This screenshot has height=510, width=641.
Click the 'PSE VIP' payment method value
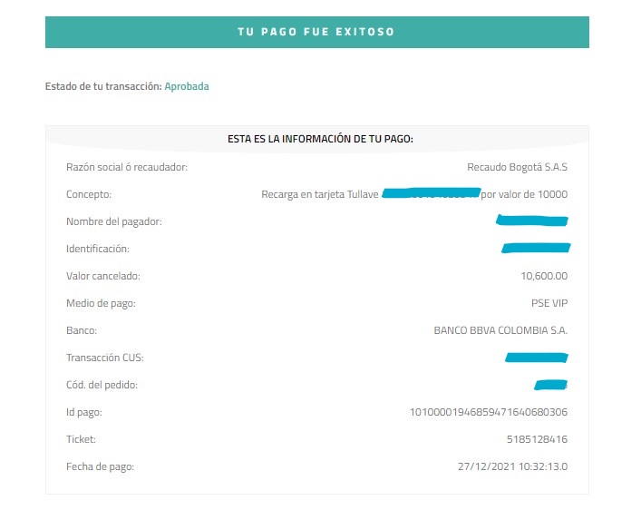point(549,303)
